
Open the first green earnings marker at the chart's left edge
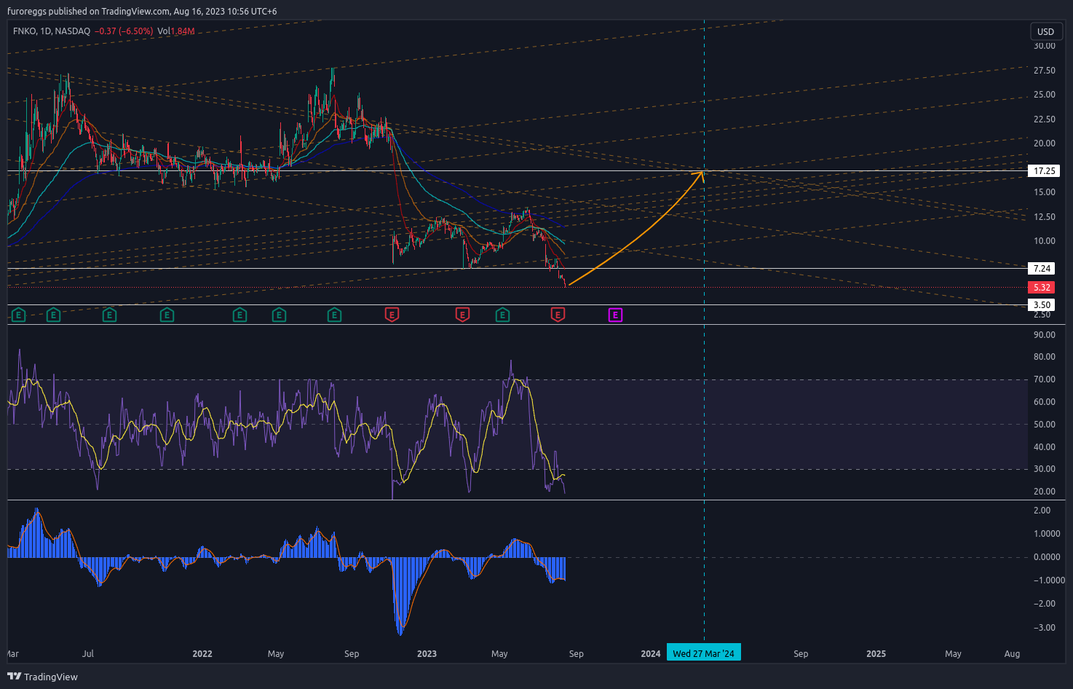click(18, 315)
